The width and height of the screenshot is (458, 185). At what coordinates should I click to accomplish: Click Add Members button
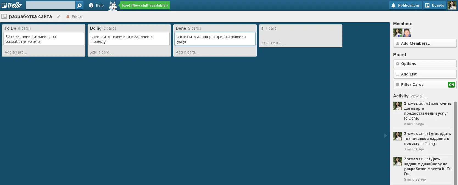[x=425, y=43]
